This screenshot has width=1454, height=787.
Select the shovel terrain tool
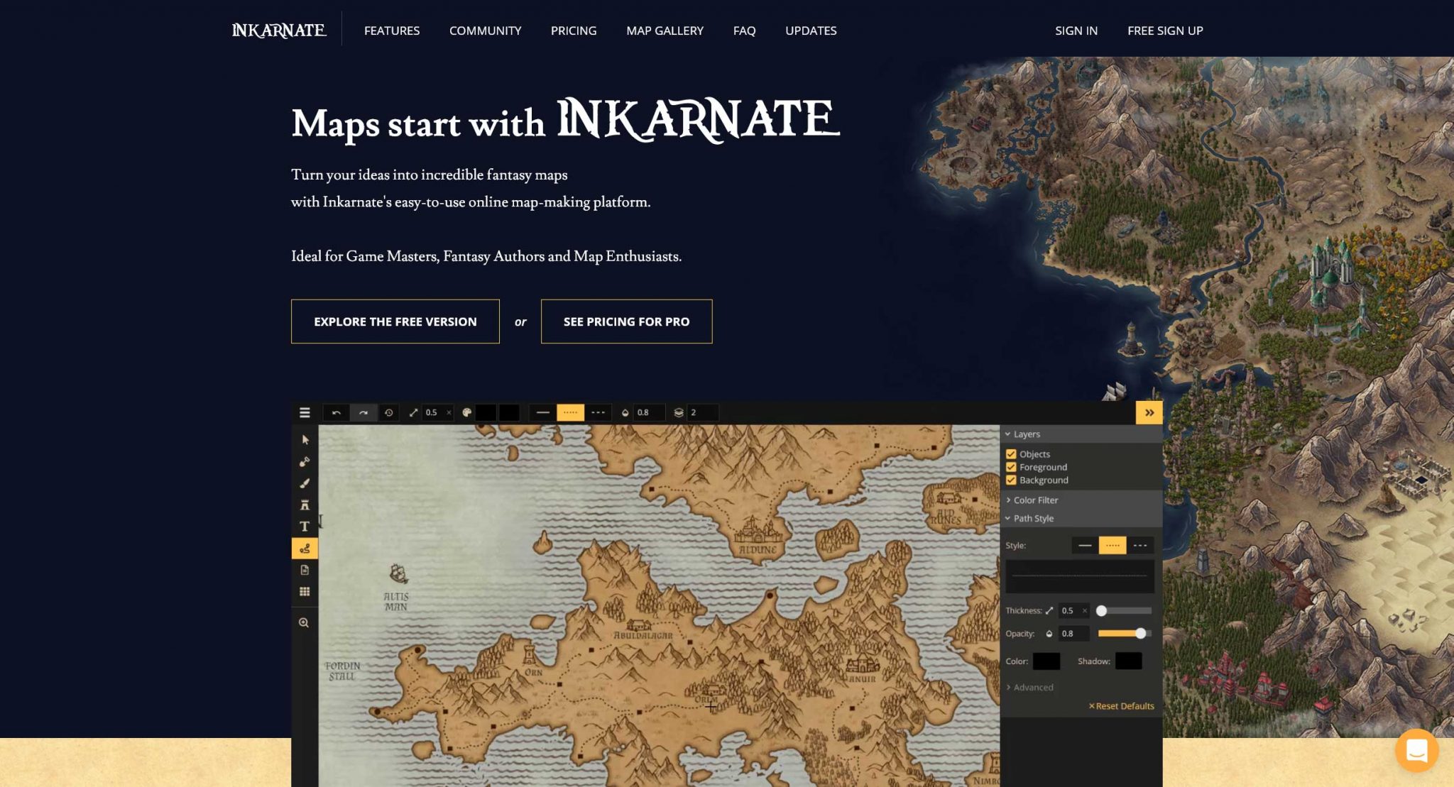tap(305, 462)
